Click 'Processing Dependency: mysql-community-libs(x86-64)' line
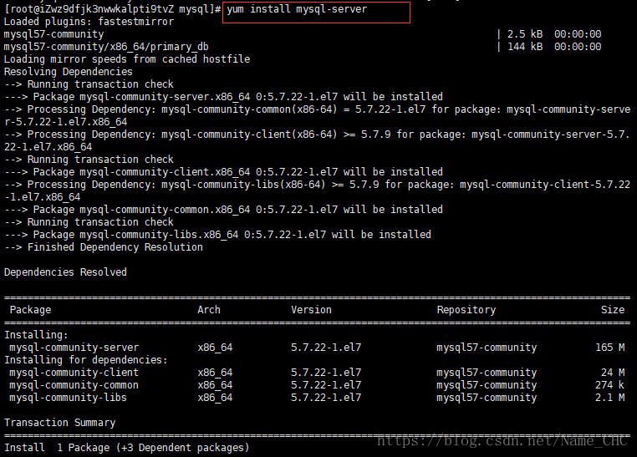 (x=317, y=190)
